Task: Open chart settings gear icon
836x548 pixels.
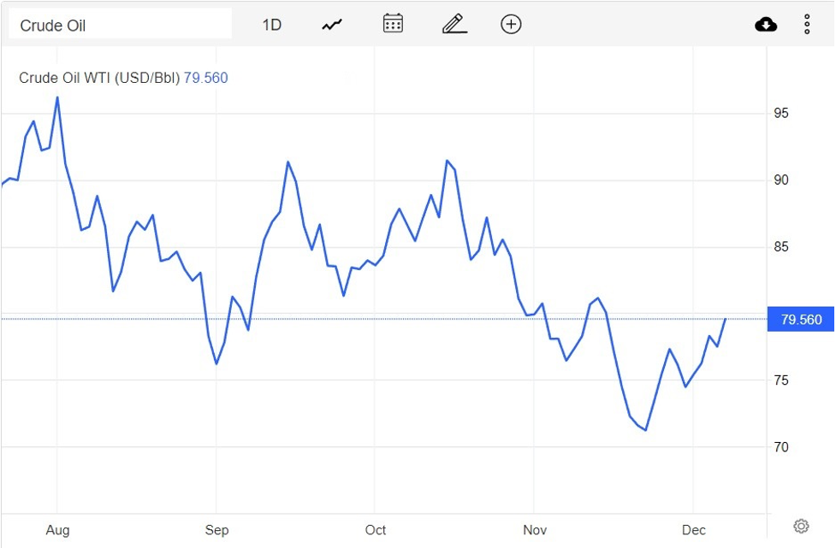Action: (801, 526)
